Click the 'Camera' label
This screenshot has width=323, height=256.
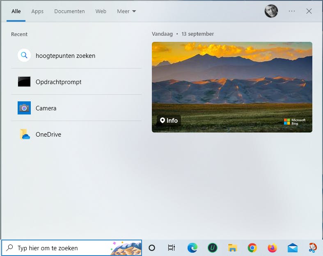click(x=46, y=108)
